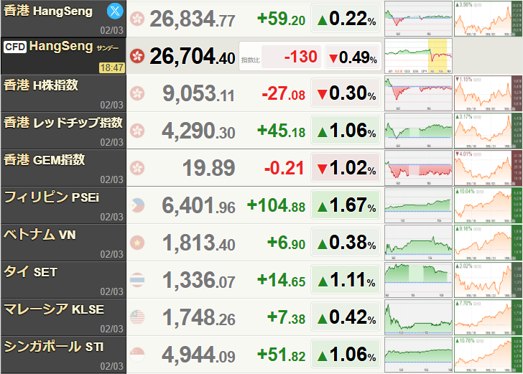
Task: Open orange long-term chart for フィリピン PSEi
Action: [488, 205]
